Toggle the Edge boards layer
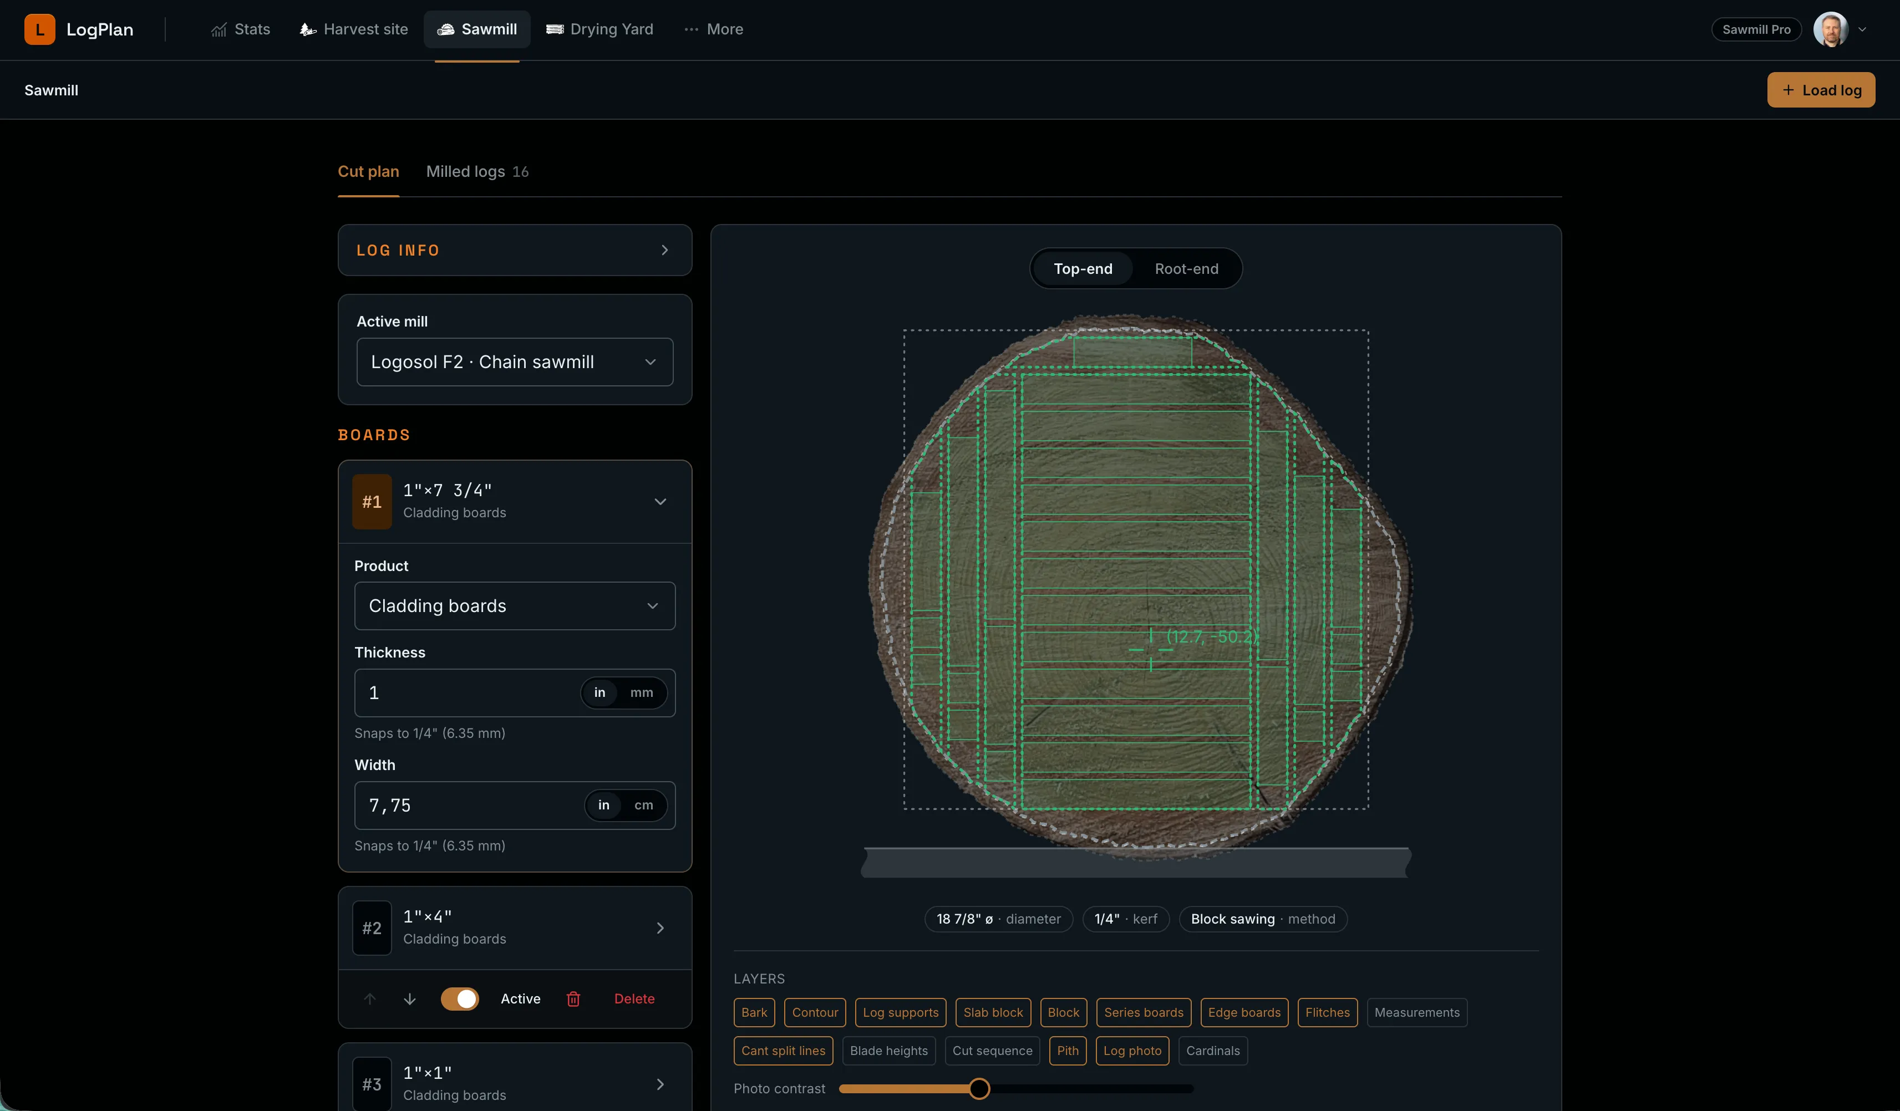Image resolution: width=1900 pixels, height=1111 pixels. click(x=1244, y=1012)
